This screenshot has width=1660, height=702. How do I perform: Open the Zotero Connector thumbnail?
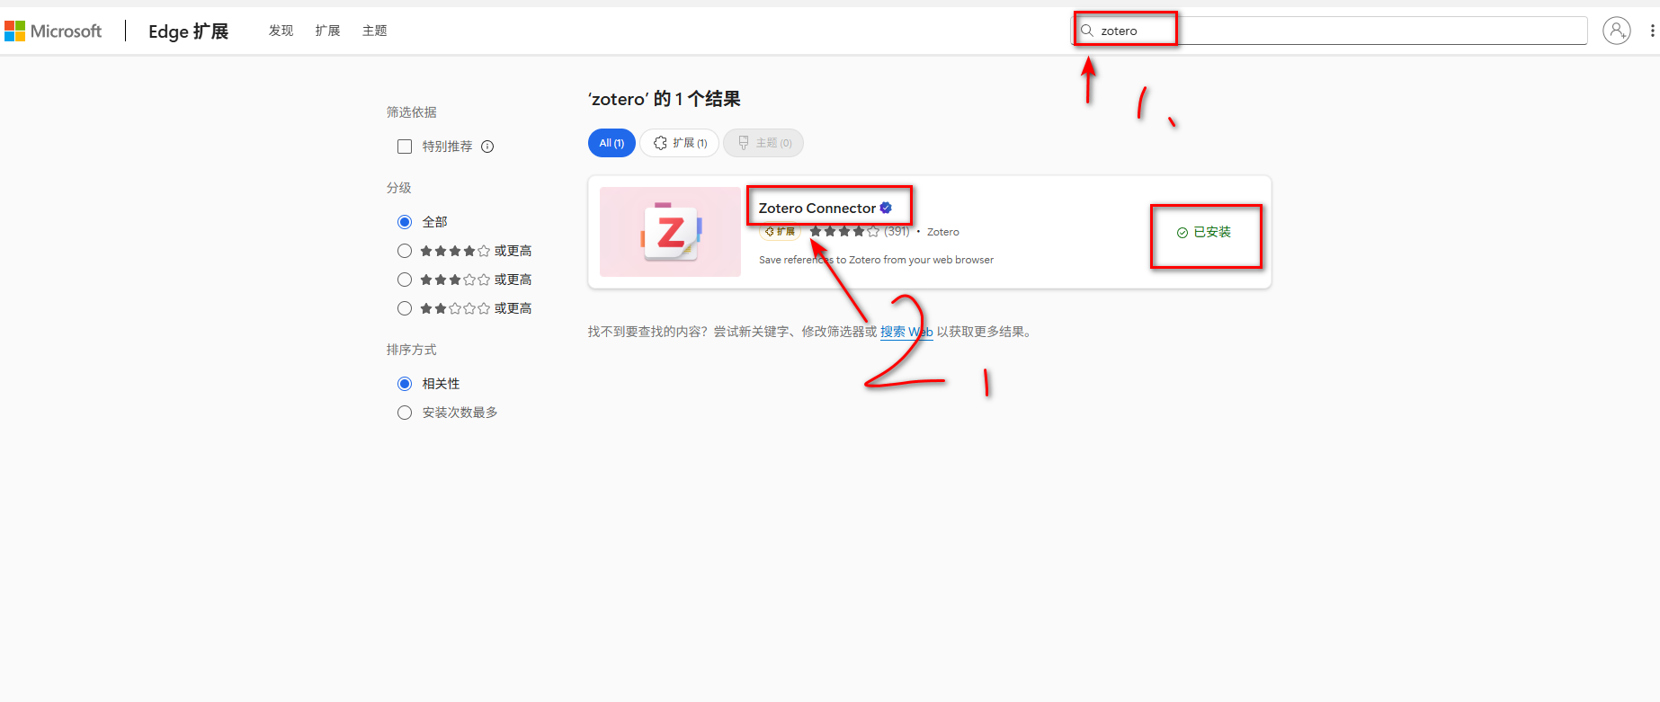[x=670, y=232]
